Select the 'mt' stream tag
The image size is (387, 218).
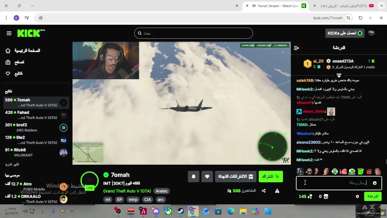[x=108, y=200]
